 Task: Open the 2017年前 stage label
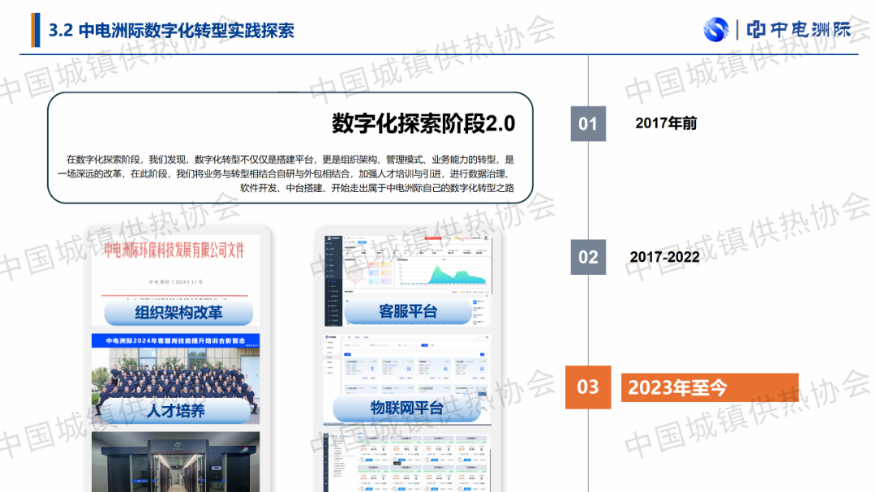tap(666, 124)
